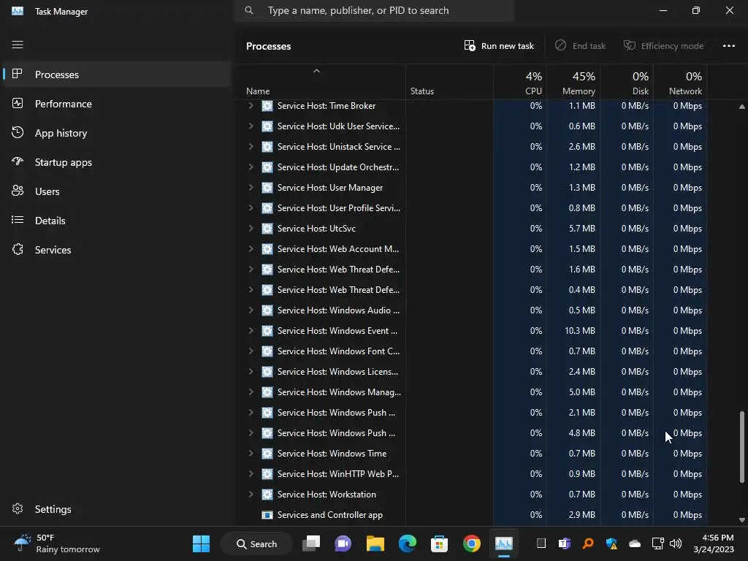Expand Service Host: Time Broker
The image size is (748, 561).
[x=251, y=105]
